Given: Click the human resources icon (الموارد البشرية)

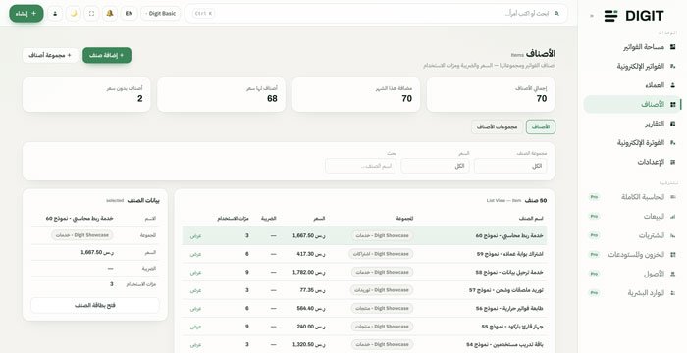Looking at the screenshot, I should pos(673,293).
